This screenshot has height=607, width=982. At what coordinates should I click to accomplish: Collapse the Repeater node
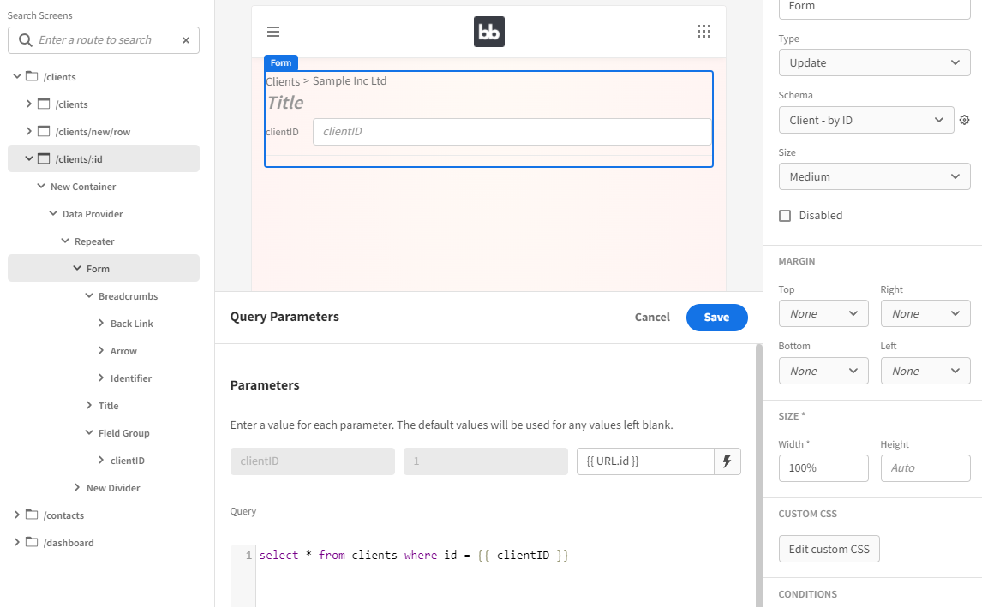[x=65, y=241]
